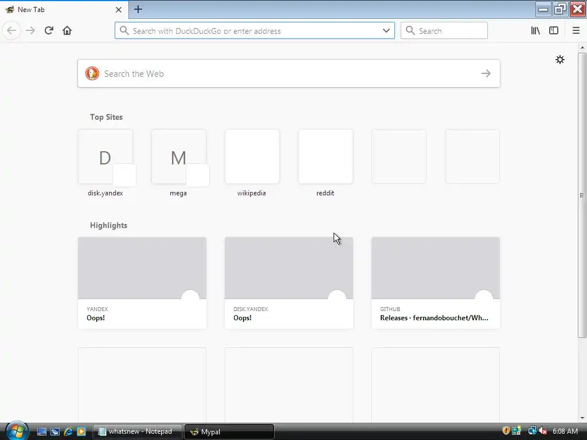The image size is (587, 440).
Task: Click the Top Sites section heading
Action: pyautogui.click(x=106, y=117)
